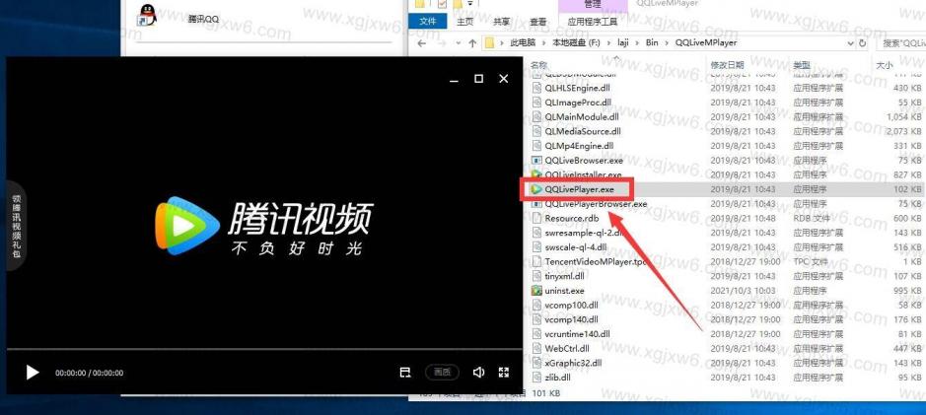
Task: Select the 腾讯QQ penguin shortcut icon
Action: [x=147, y=16]
